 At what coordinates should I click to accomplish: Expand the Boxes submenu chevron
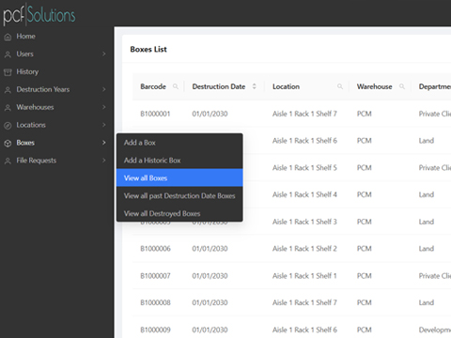pos(104,143)
